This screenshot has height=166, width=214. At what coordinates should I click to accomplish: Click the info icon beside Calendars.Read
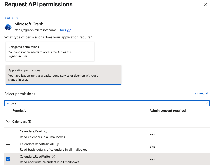click(x=46, y=131)
